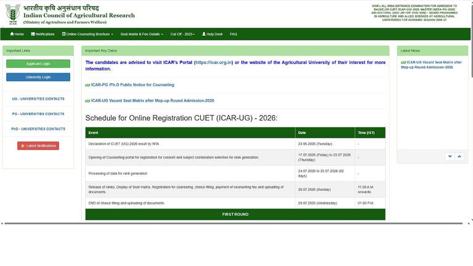Select the 'Processing of data for rank generation' row
Image resolution: width=473 pixels, height=266 pixels.
point(235,174)
